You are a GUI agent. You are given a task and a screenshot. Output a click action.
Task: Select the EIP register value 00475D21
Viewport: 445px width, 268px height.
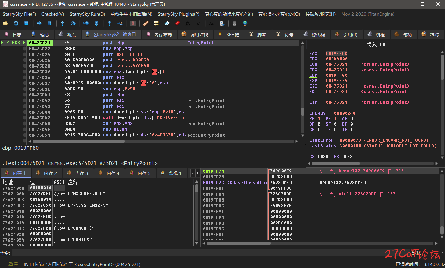[336, 102]
